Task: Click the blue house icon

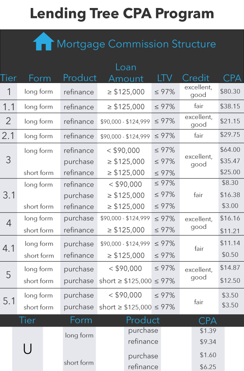Action: pos(43,42)
